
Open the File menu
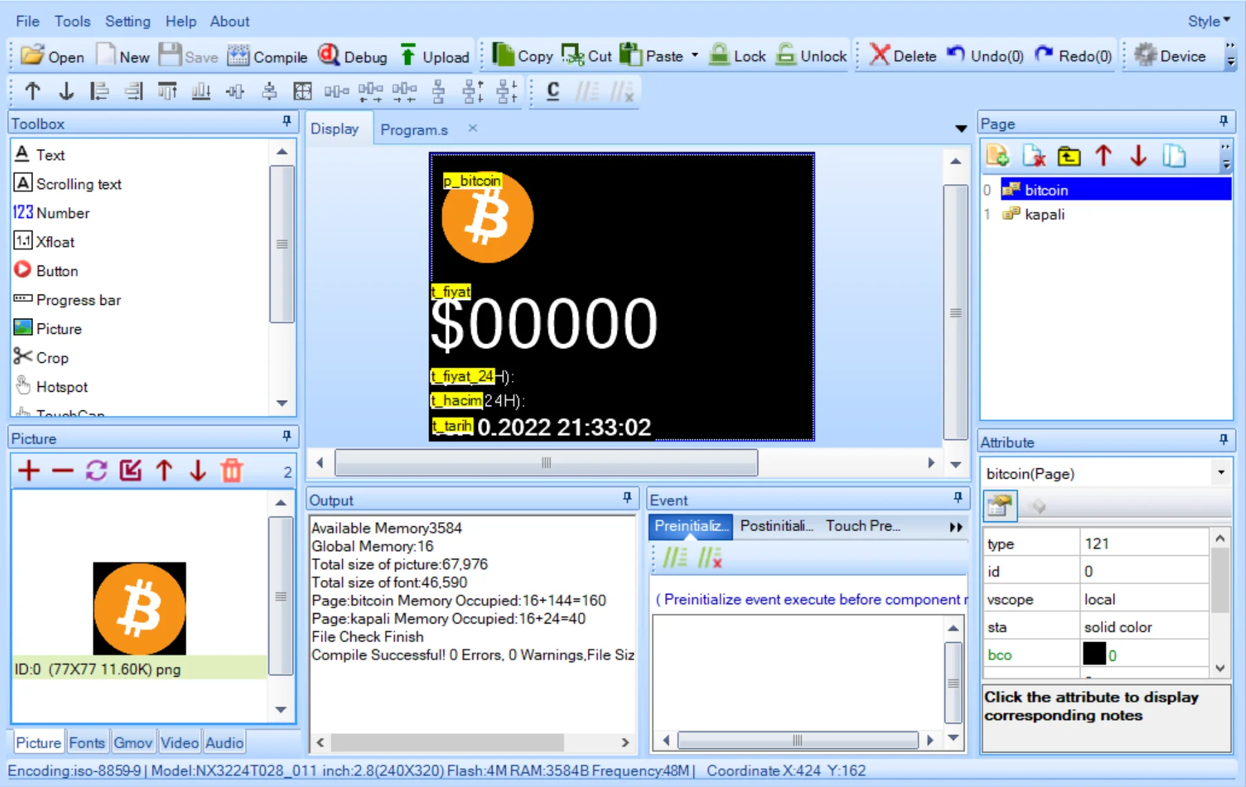28,21
